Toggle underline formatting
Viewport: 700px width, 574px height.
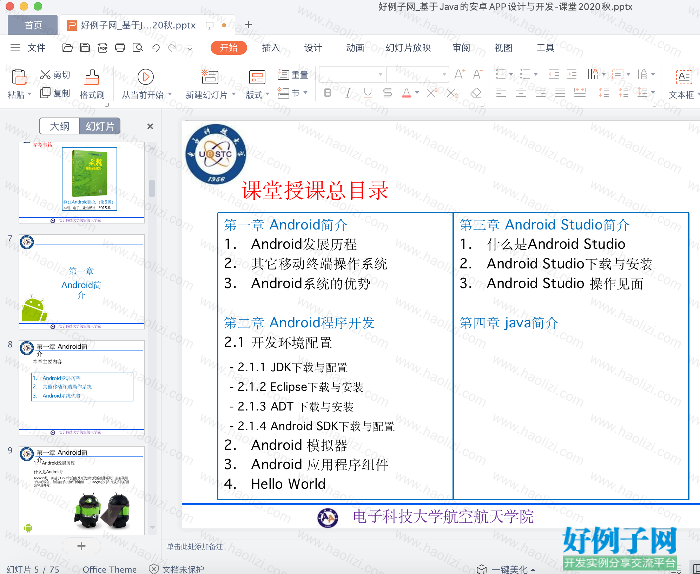pos(368,93)
